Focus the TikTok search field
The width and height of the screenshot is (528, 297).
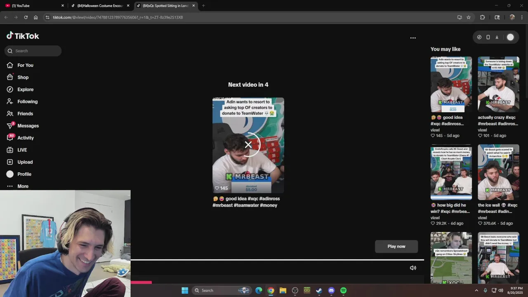[33, 51]
